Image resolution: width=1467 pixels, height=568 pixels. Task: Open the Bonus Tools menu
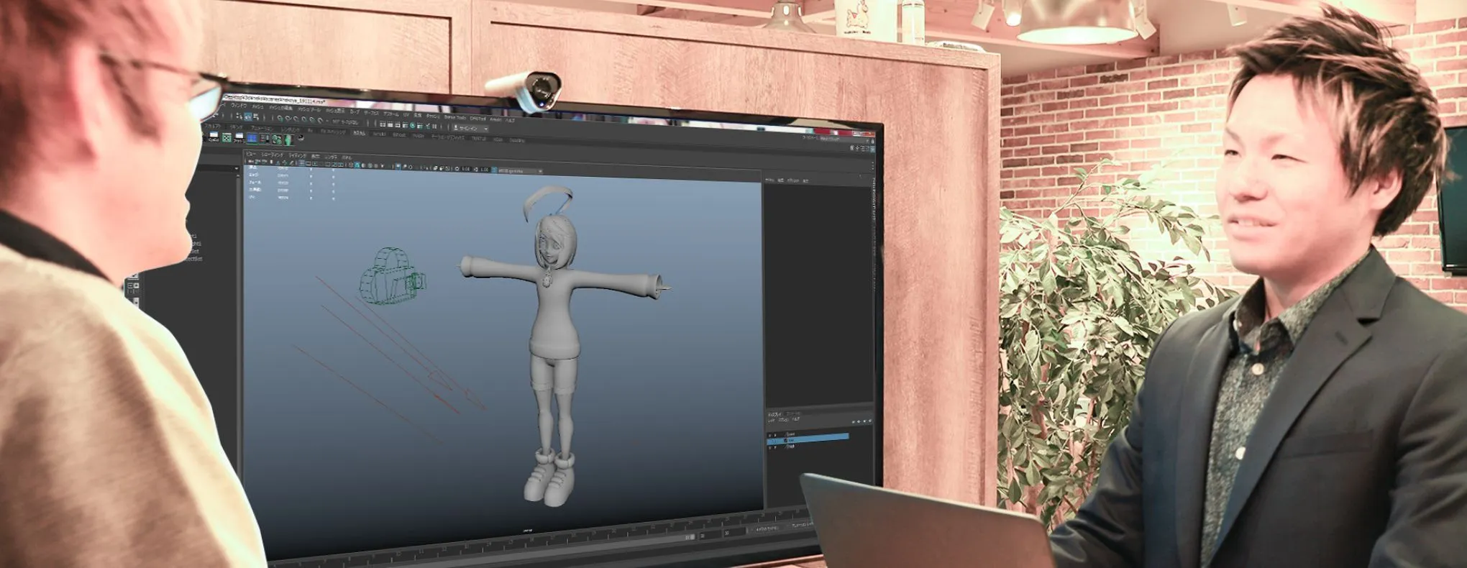point(455,118)
